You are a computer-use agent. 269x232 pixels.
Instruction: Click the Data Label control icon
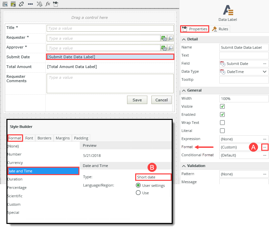tap(228, 10)
